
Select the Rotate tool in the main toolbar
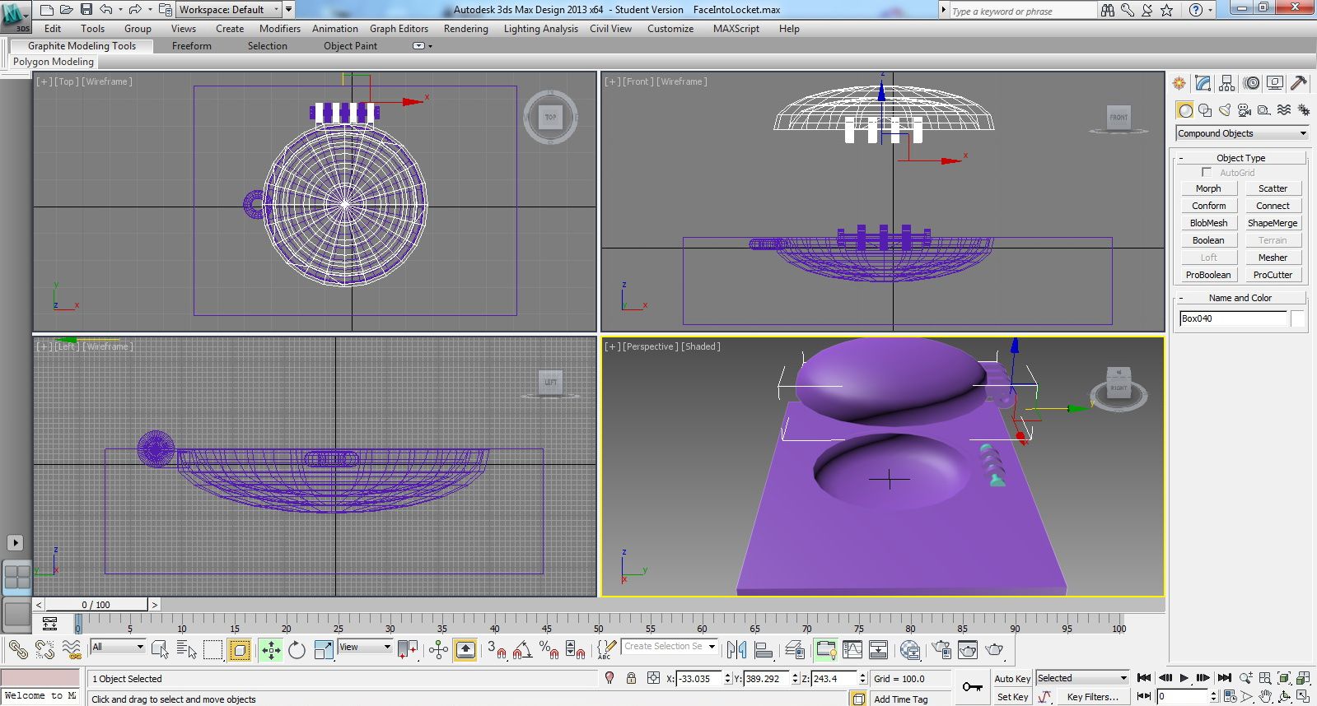297,650
